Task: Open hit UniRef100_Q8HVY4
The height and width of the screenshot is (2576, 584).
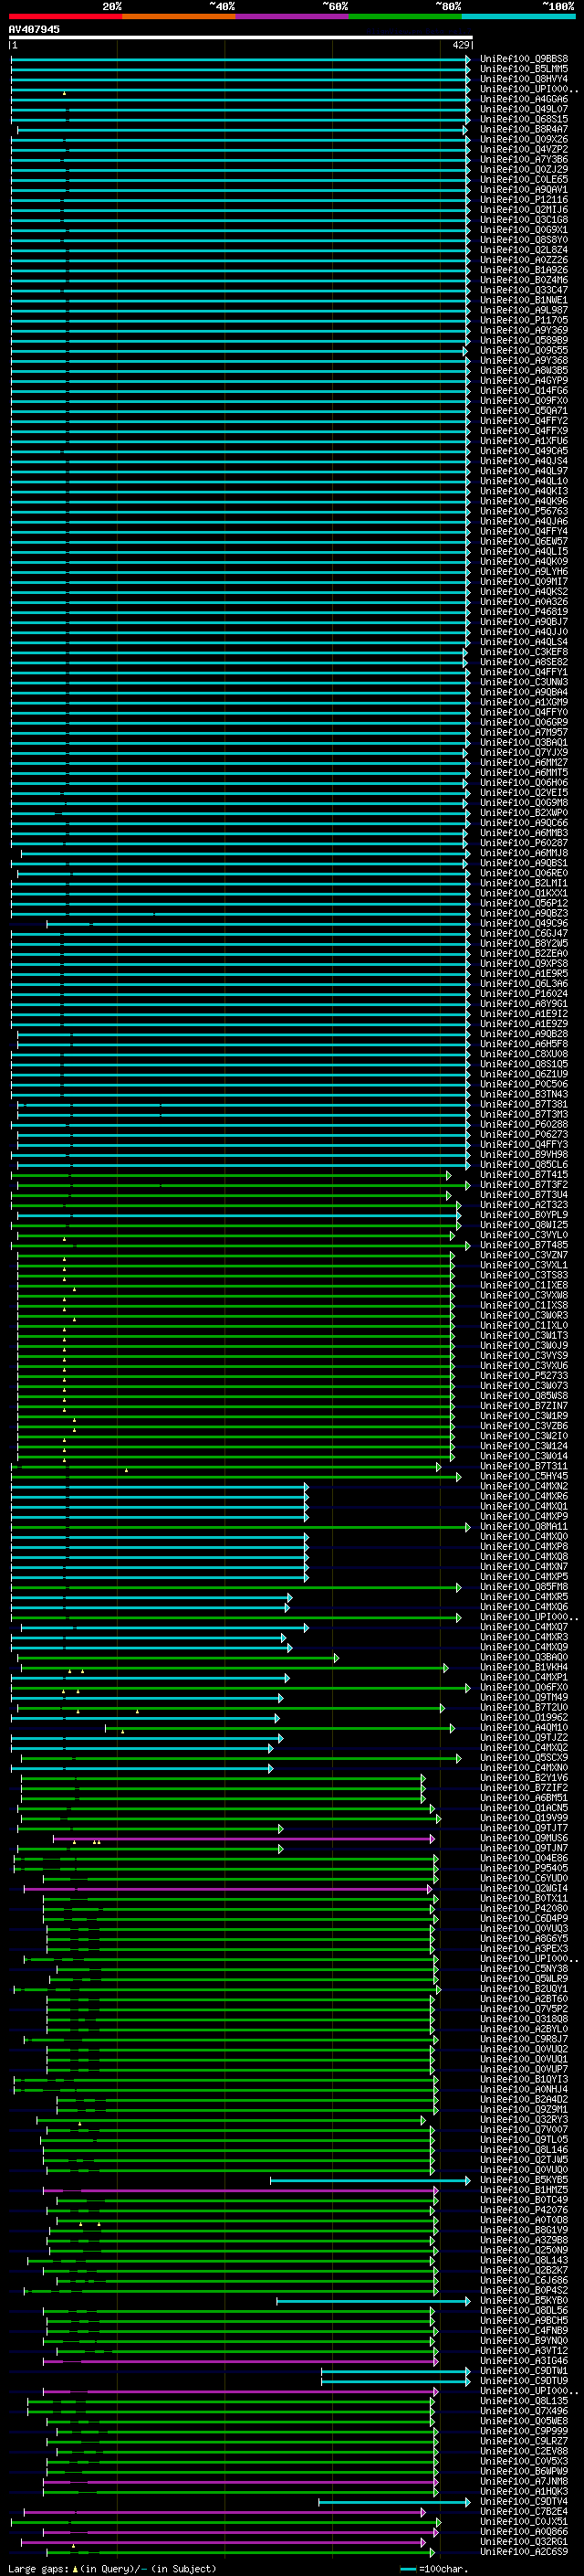Action: (x=524, y=79)
